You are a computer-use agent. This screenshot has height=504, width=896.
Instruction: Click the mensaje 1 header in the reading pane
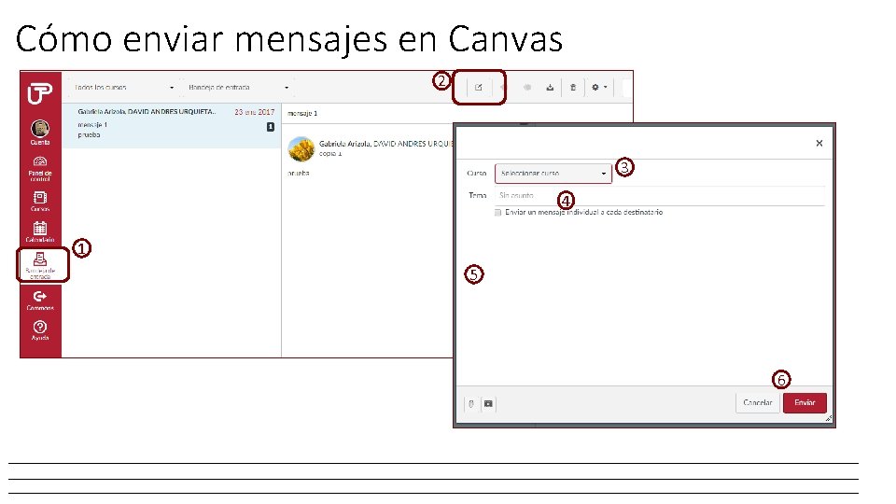302,113
